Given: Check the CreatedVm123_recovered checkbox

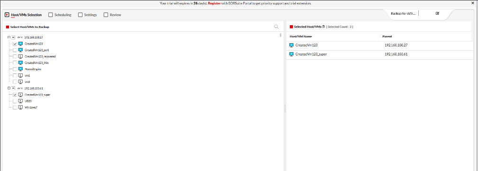Looking at the screenshot, I should click(x=15, y=56).
